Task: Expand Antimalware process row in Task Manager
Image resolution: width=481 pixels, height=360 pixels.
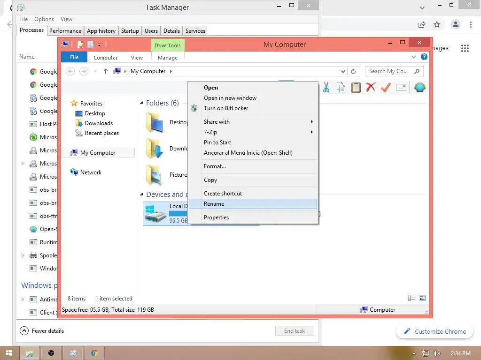Action: tap(23, 299)
